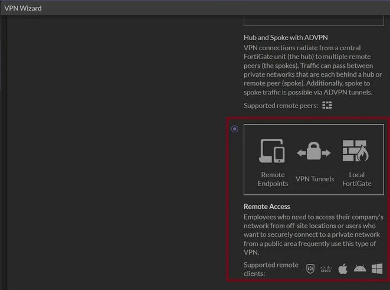The width and height of the screenshot is (390, 290).
Task: Click the Windows client icon
Action: [x=377, y=269]
